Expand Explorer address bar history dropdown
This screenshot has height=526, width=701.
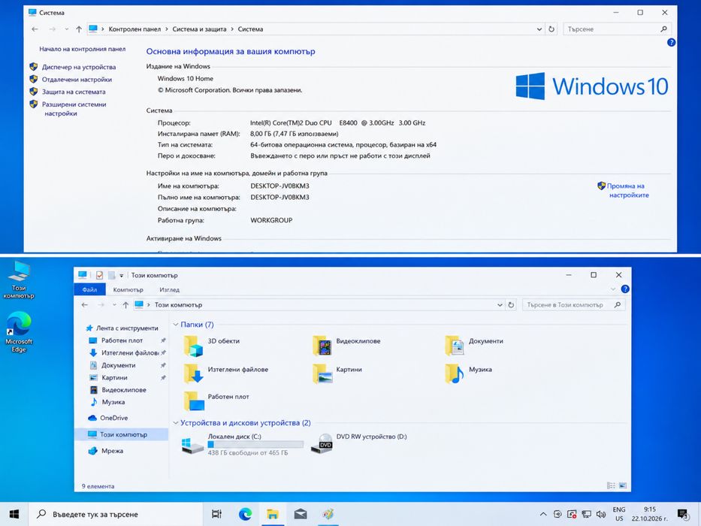(500, 305)
